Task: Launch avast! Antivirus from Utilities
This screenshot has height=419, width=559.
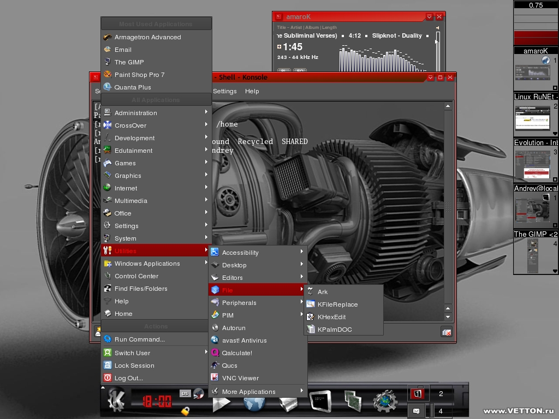Action: [x=244, y=340]
